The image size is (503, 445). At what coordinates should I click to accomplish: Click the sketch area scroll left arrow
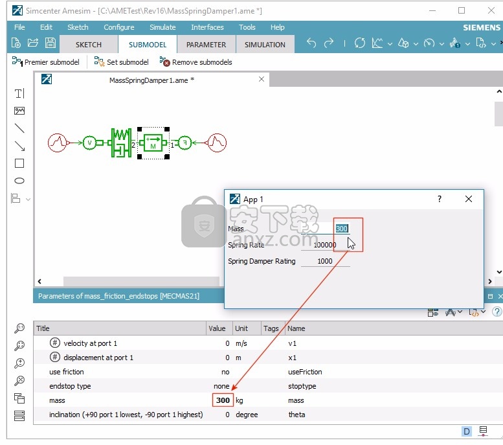39,282
